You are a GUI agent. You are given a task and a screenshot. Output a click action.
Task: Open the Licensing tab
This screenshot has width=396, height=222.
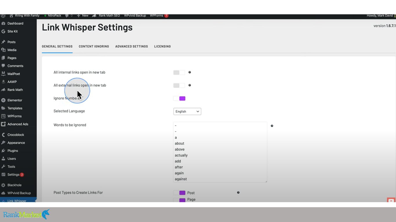tap(162, 47)
